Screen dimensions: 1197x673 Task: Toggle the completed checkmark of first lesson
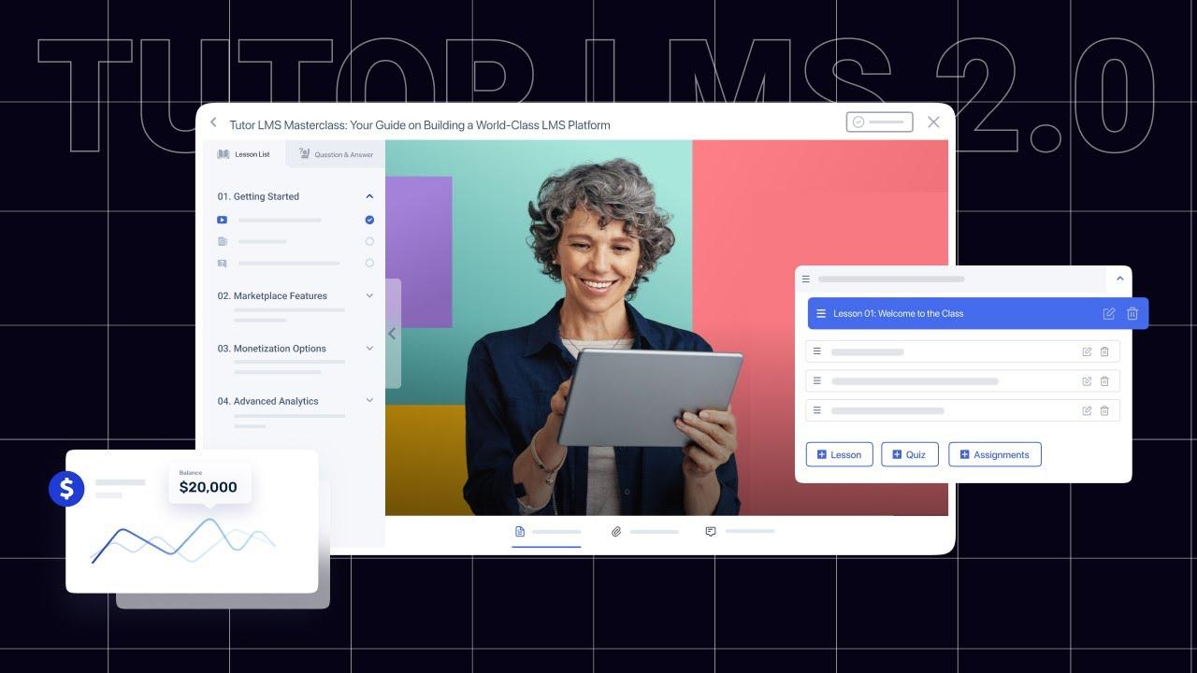[x=369, y=221]
